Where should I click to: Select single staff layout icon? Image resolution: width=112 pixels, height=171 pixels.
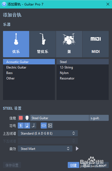click(x=44, y=126)
